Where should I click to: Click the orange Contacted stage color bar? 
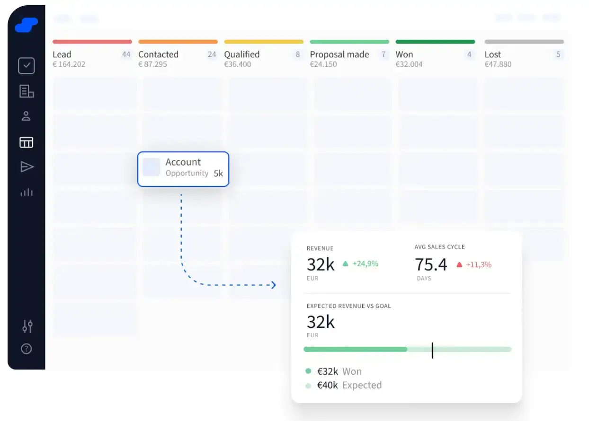(x=178, y=42)
